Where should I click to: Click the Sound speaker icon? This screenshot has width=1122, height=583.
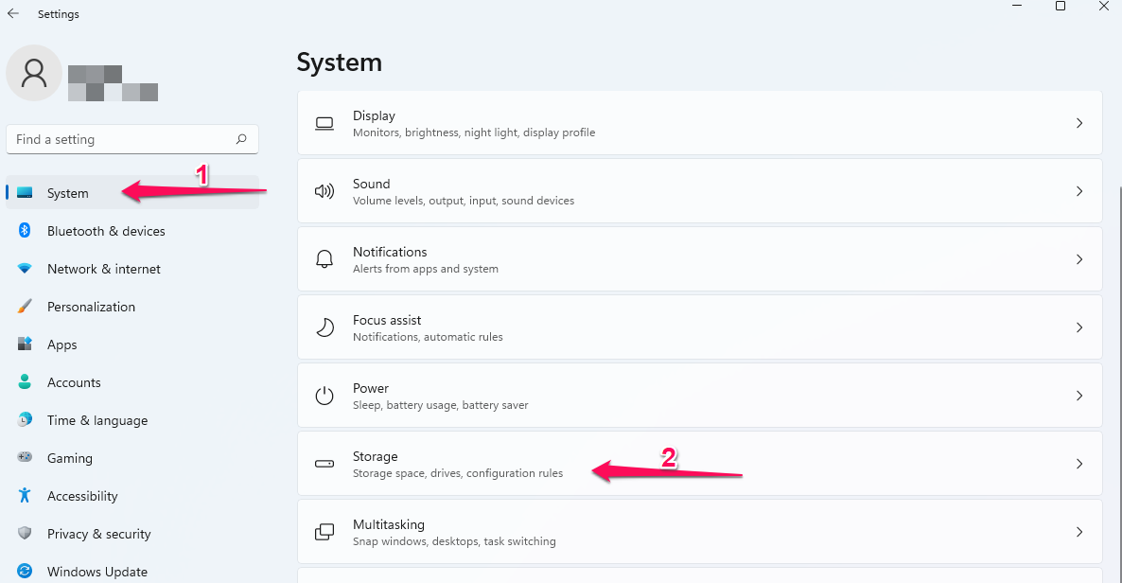point(324,191)
